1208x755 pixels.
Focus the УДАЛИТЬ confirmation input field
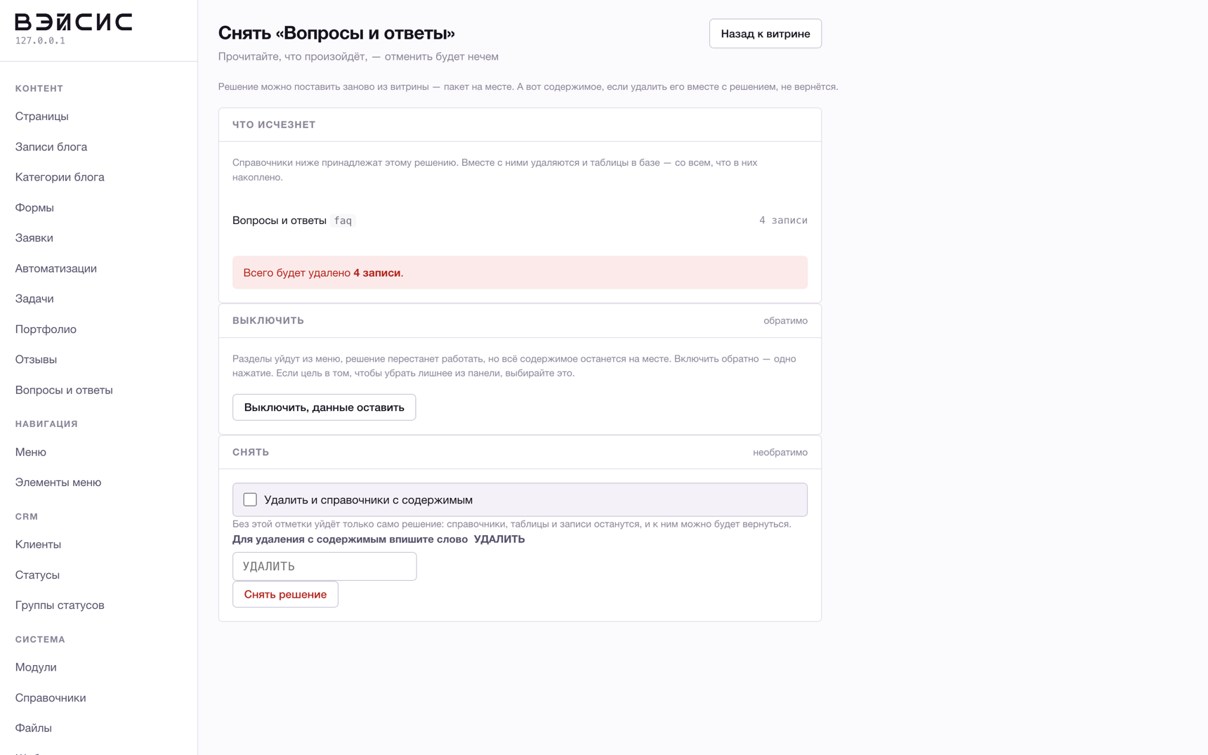pyautogui.click(x=324, y=566)
